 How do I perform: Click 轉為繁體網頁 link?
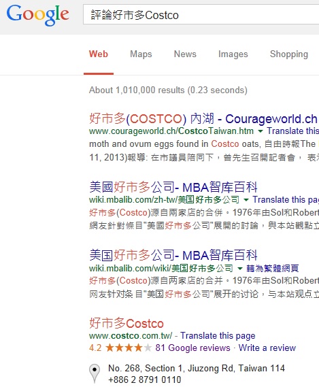tap(272, 268)
